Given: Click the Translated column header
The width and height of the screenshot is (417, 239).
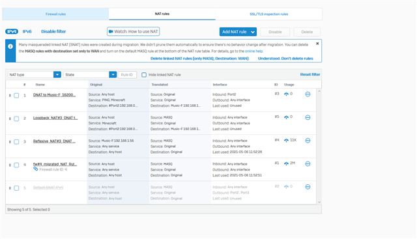Looking at the screenshot, I should coord(160,85).
